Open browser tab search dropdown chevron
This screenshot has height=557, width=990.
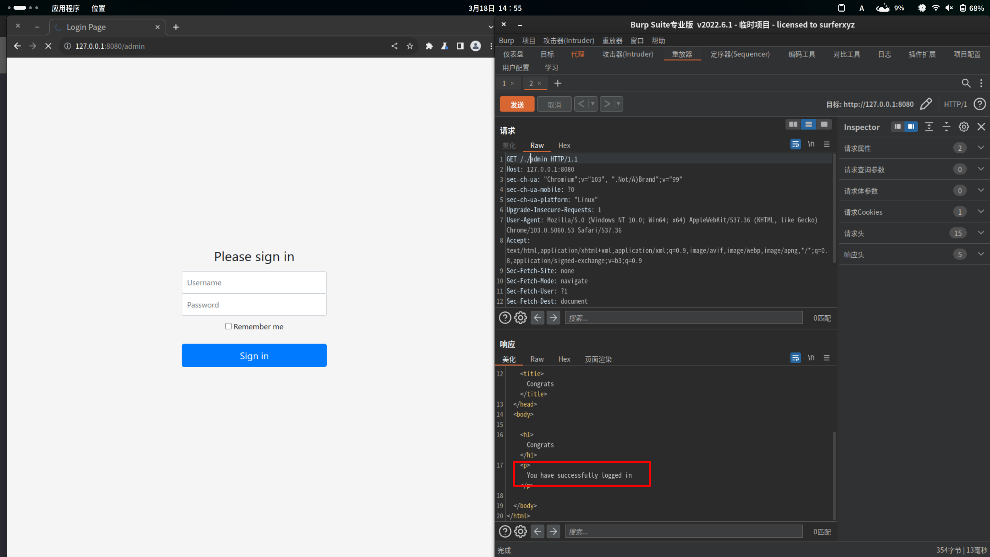coord(491,27)
